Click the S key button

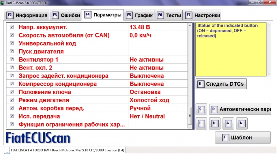pos(201,109)
